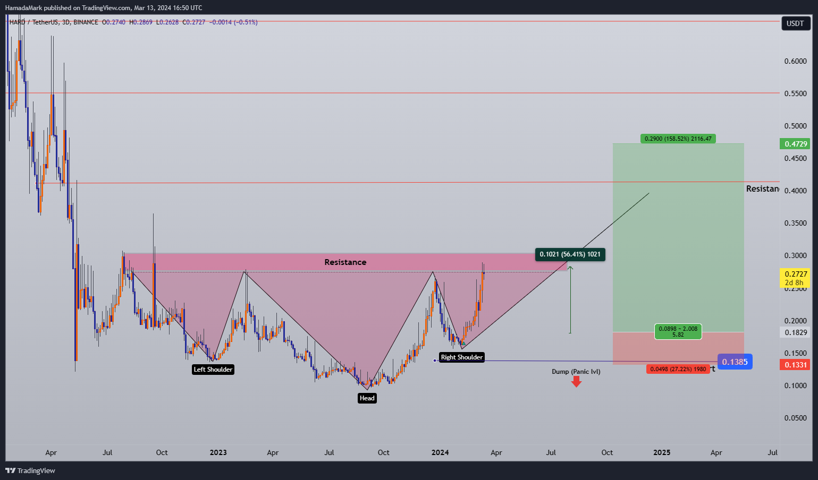Viewport: 818px width, 480px height.
Task: Click the high value H0.2869
Action: 141,22
